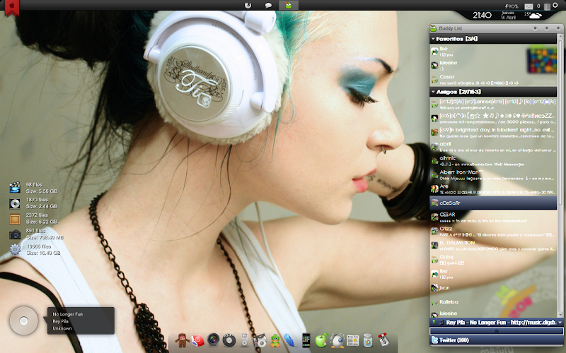Viewport: 566px width, 353px height.
Task: Select contact EL DALMATION
Action: point(493,246)
